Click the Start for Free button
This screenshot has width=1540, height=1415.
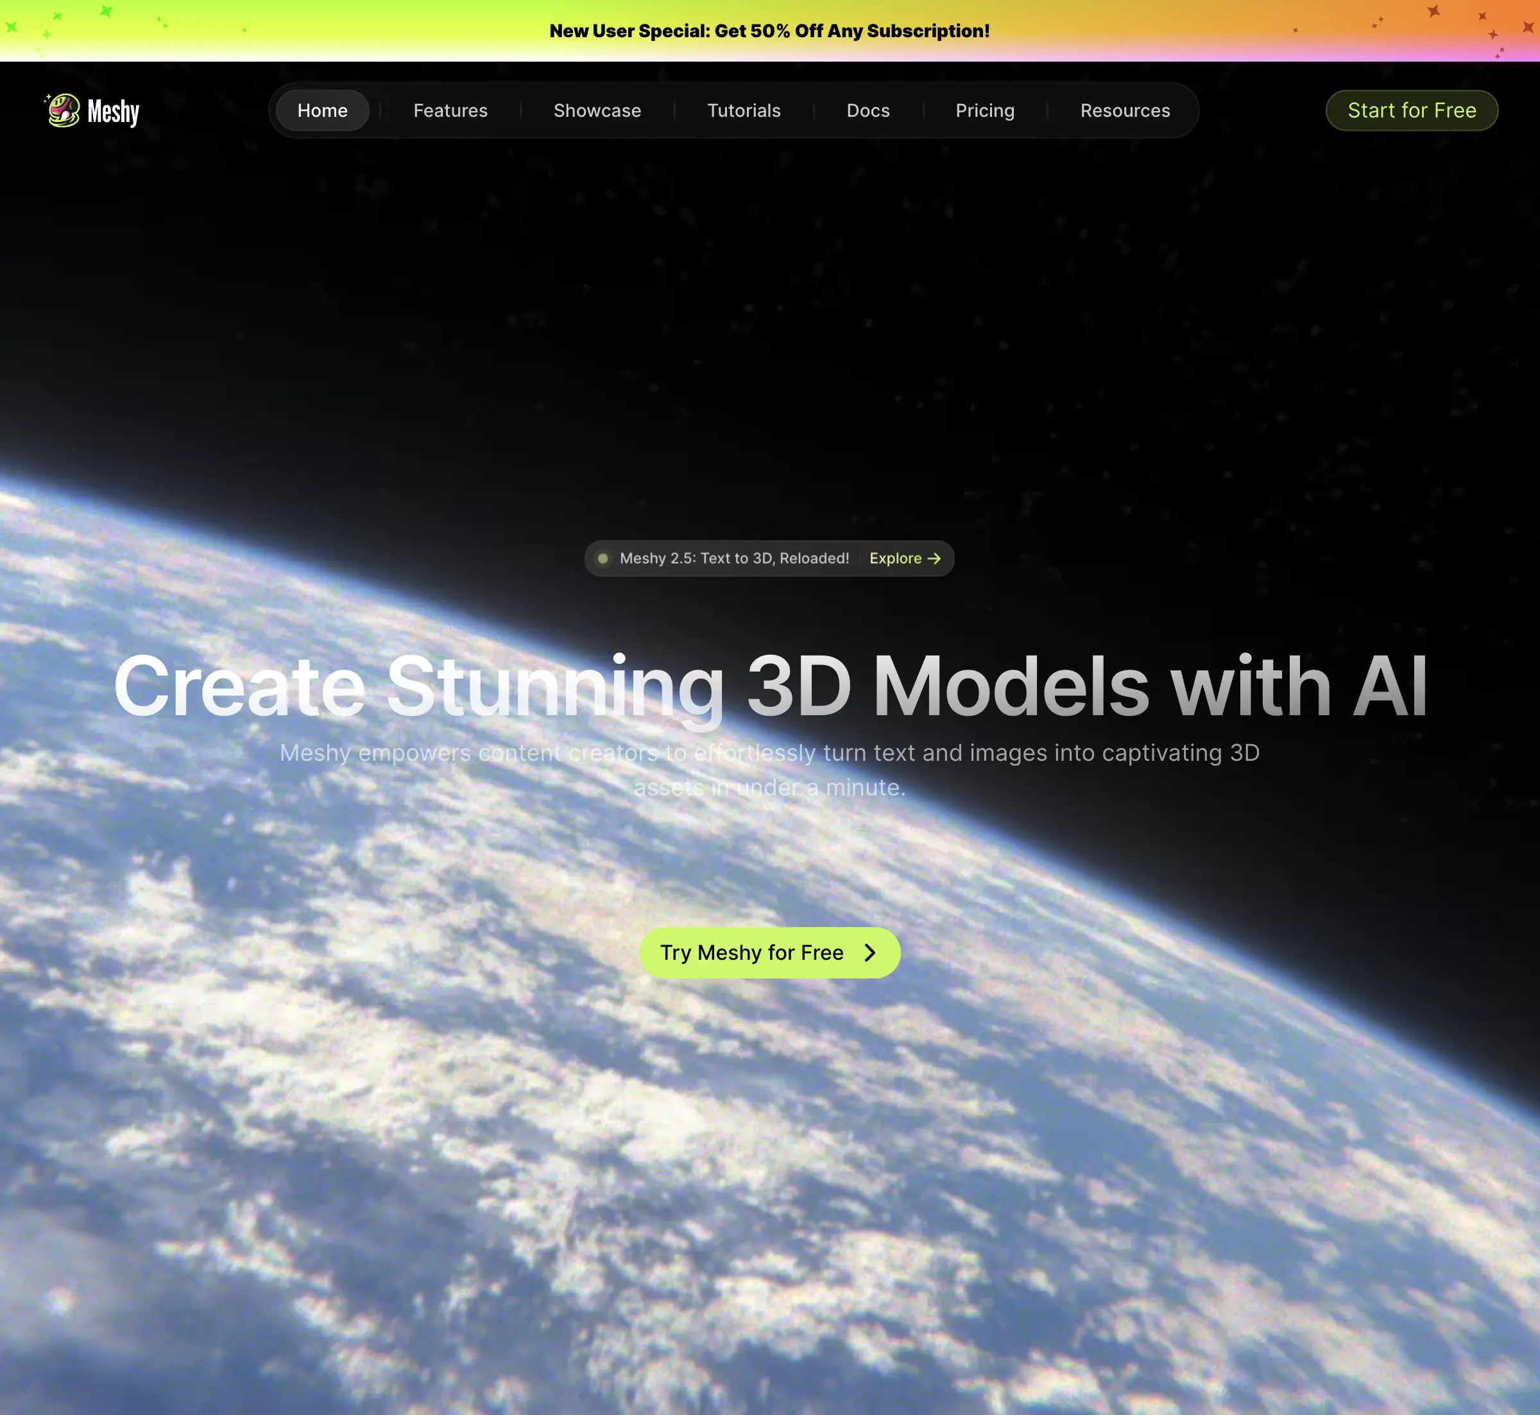point(1412,110)
